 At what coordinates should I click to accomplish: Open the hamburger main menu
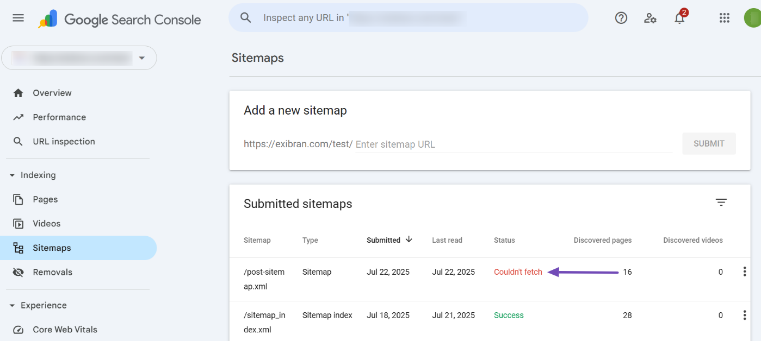tap(18, 18)
